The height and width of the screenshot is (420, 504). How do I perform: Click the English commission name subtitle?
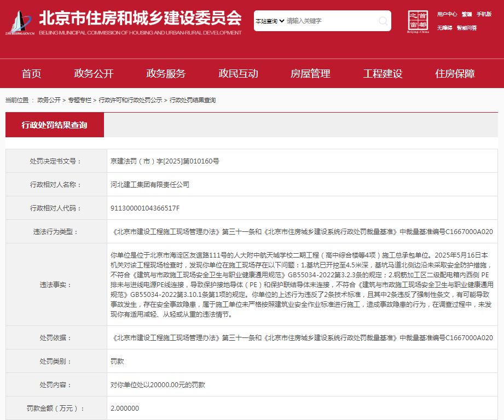tap(140, 33)
